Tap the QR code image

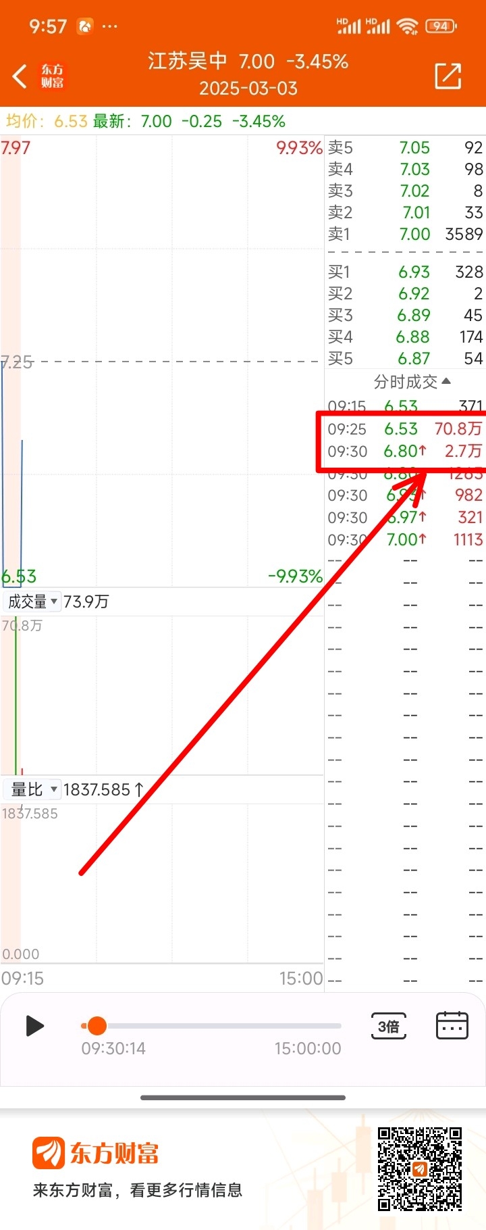click(x=419, y=1168)
